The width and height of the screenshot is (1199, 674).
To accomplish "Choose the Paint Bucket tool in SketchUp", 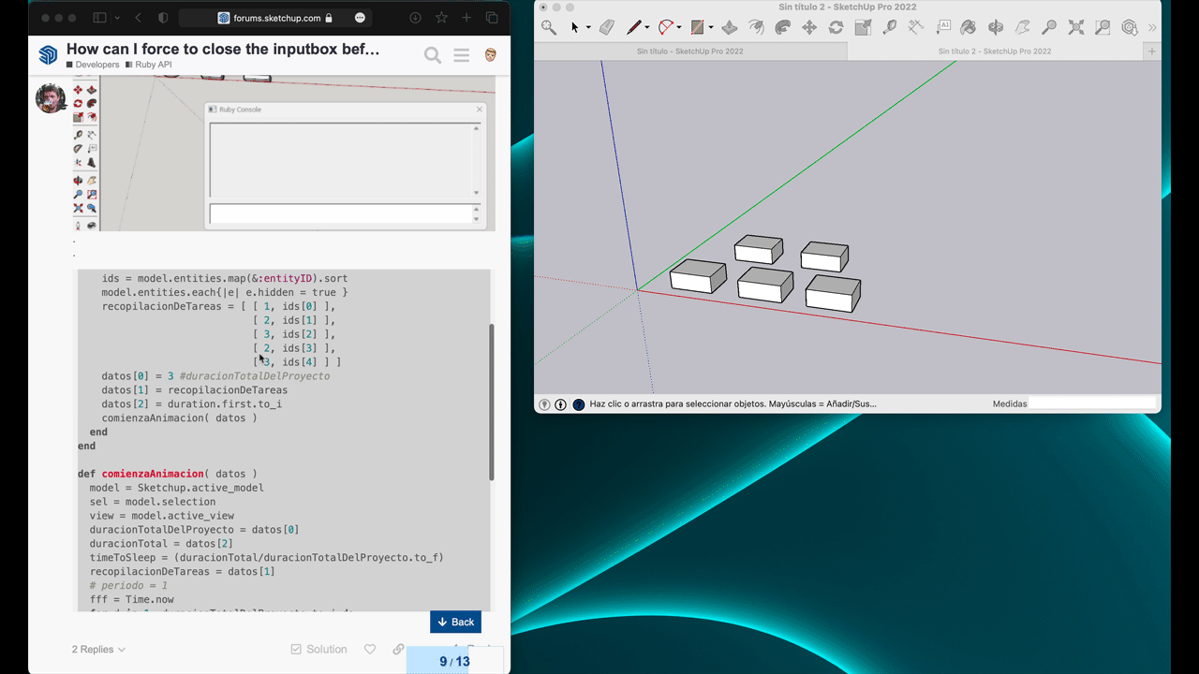I will point(970,28).
